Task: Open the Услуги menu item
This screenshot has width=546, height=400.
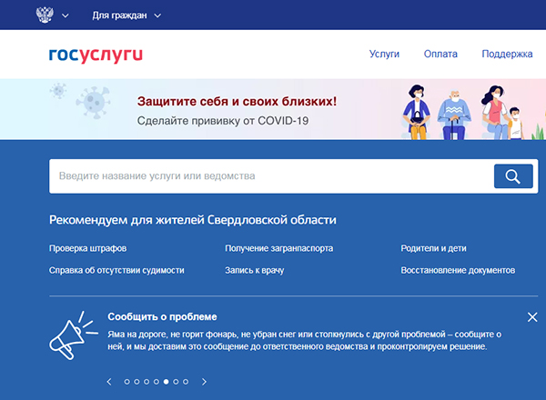Action: 384,54
